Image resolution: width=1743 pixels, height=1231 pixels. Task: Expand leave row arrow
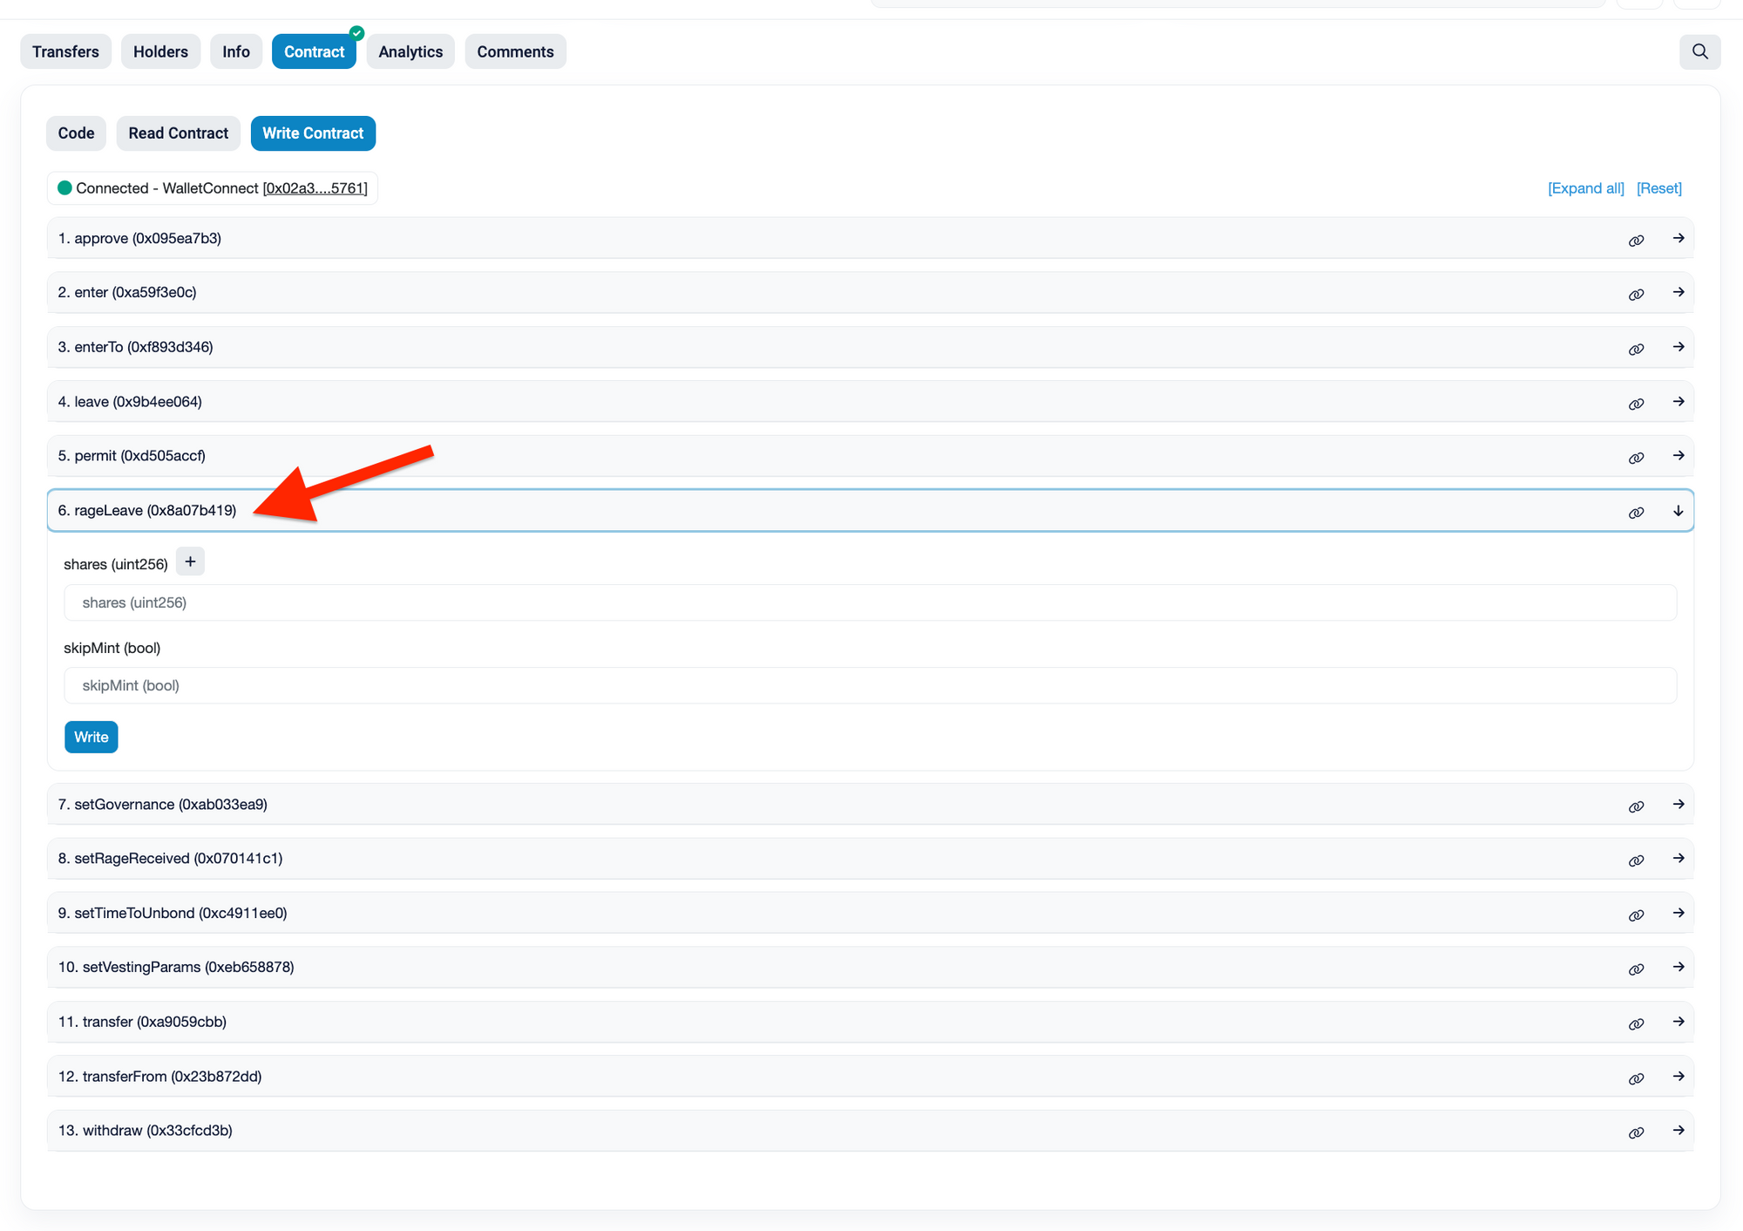tap(1678, 401)
